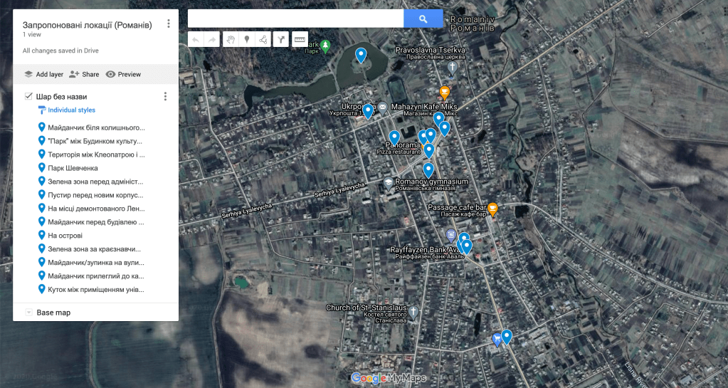Screen dimensions: 728x388
Task: Select the Add marker tool
Action: pos(247,40)
